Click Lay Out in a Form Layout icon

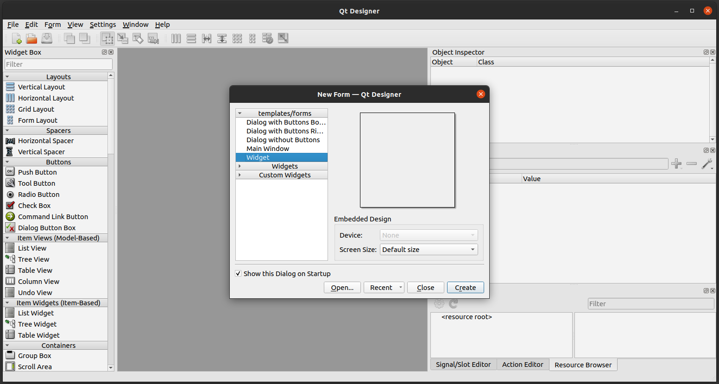point(252,38)
